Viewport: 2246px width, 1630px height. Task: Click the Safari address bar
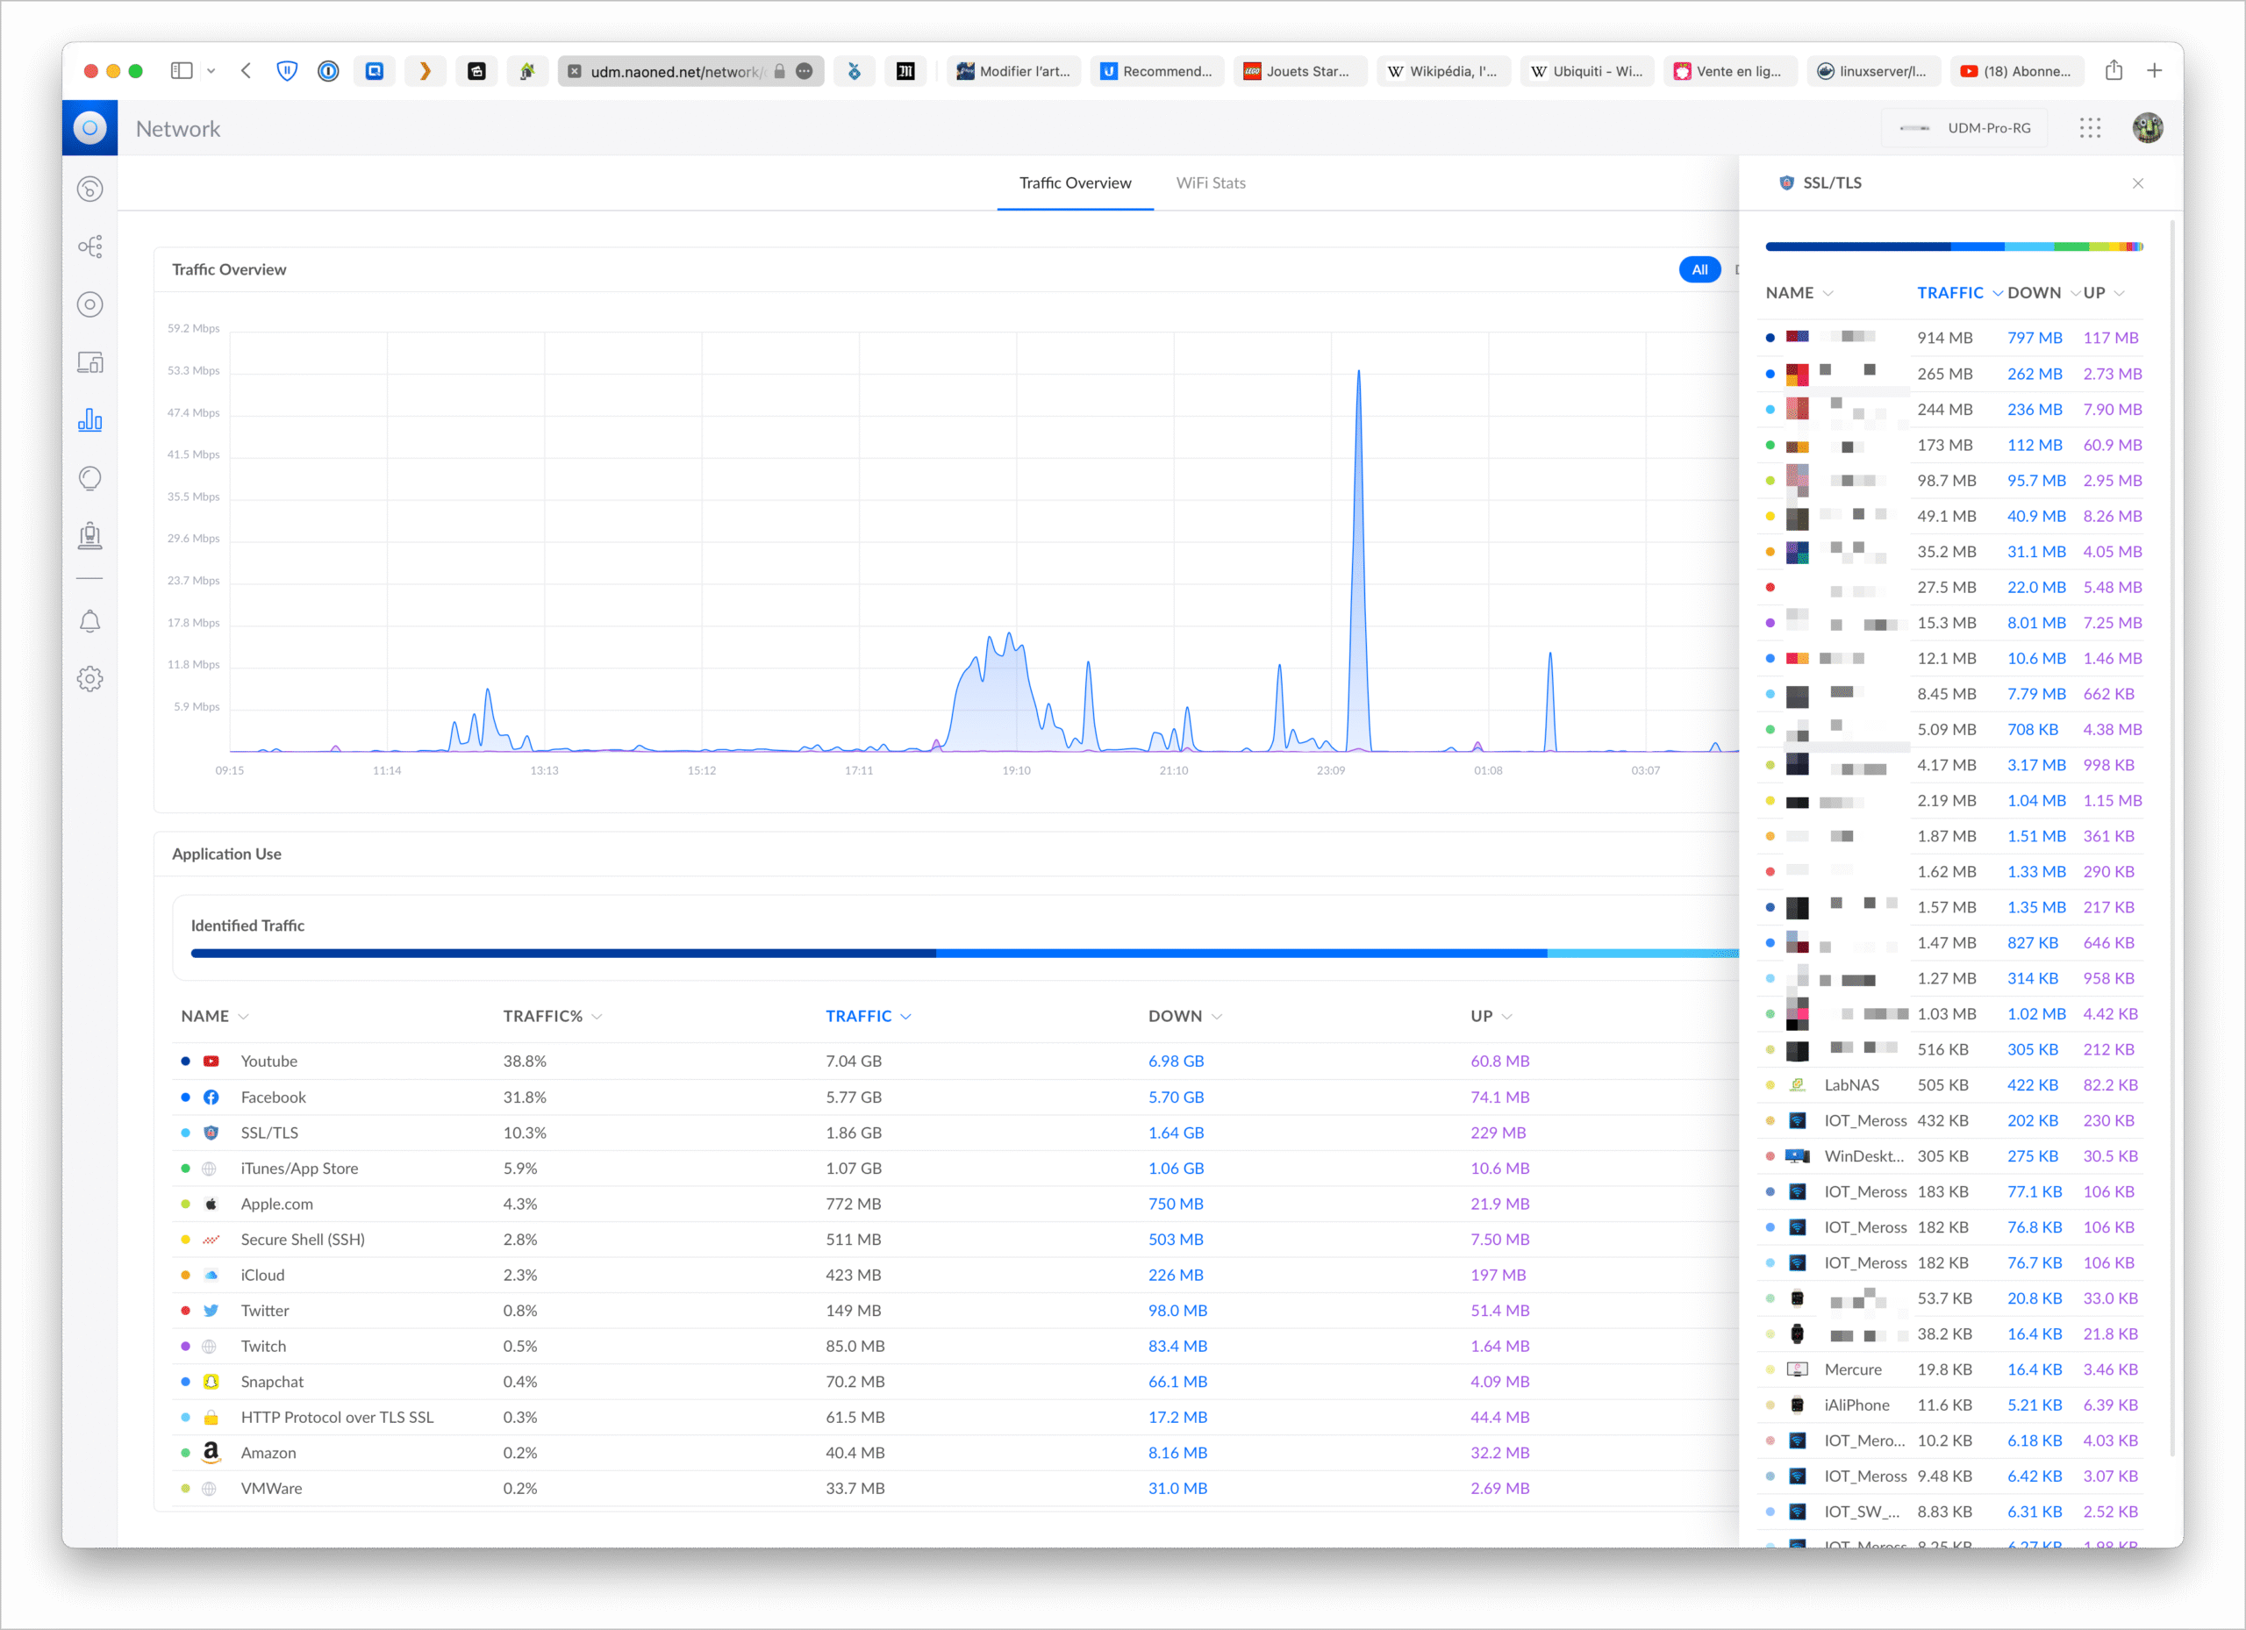coord(676,71)
